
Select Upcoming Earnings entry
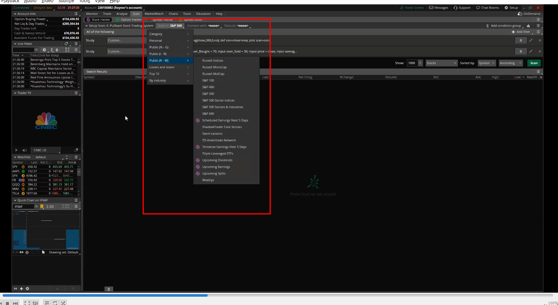pyautogui.click(x=216, y=167)
